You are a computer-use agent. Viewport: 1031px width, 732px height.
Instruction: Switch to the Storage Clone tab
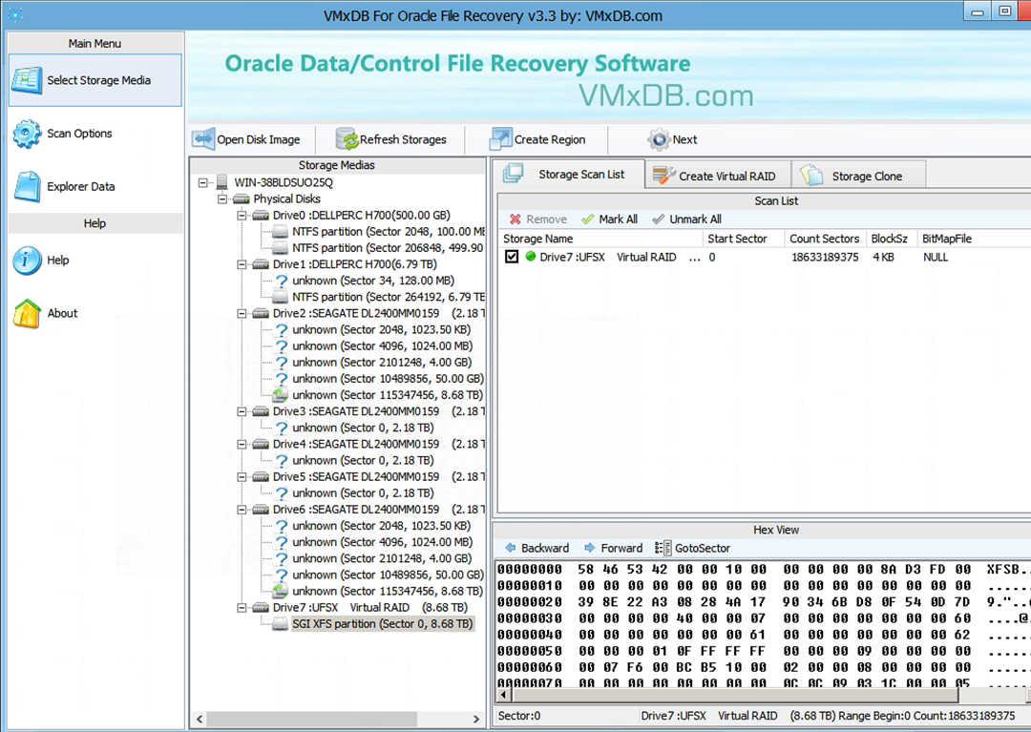click(x=859, y=176)
